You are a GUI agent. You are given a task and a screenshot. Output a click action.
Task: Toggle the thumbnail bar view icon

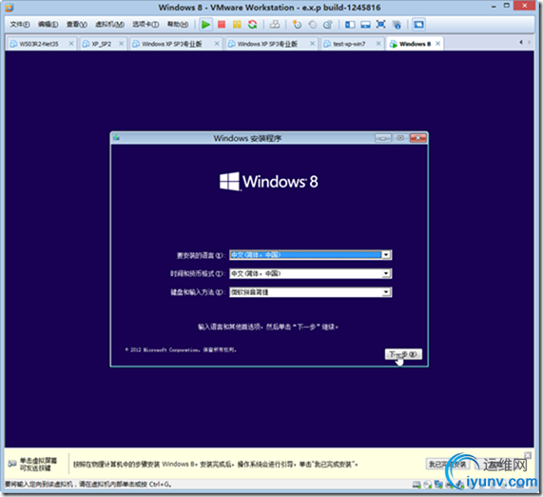(365, 24)
